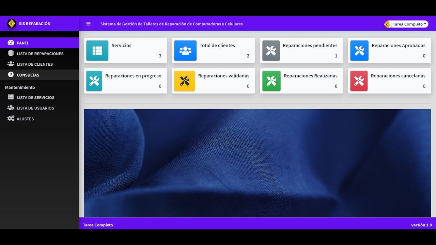
Task: Click the Lista de Reparaciones sidebar icon
Action: point(11,53)
